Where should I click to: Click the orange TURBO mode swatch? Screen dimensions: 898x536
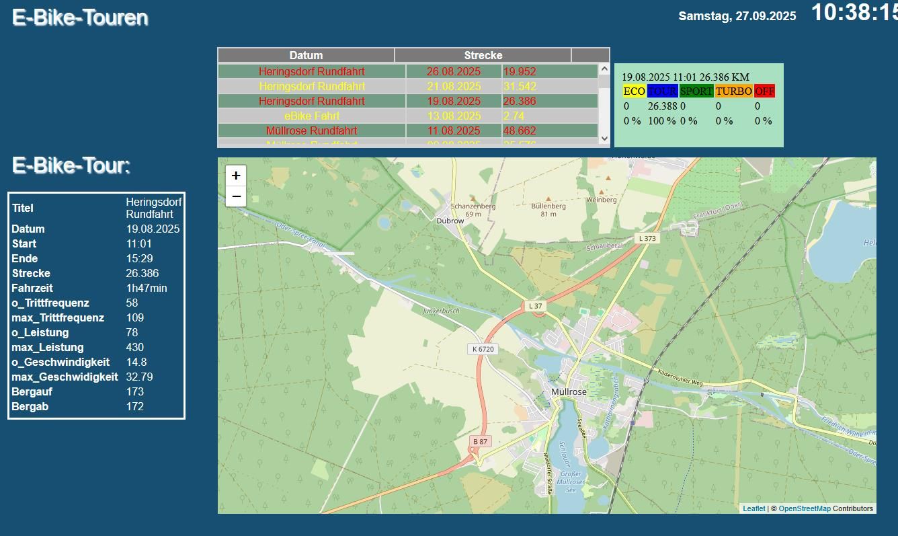(x=733, y=91)
